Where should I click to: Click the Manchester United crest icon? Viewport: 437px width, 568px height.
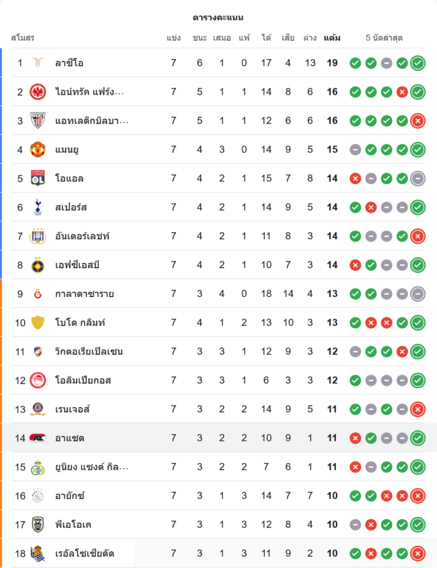coord(38,149)
